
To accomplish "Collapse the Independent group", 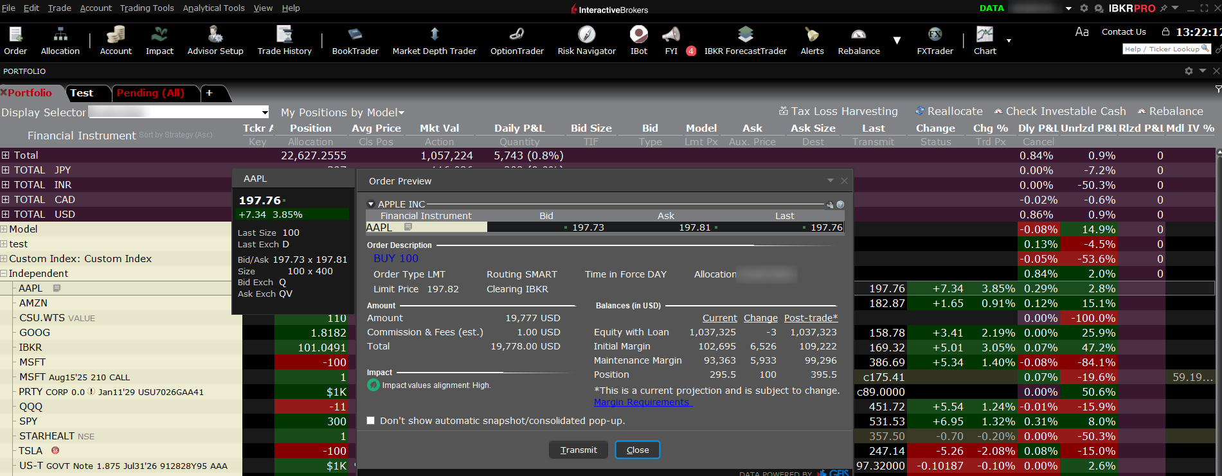I will pos(4,274).
